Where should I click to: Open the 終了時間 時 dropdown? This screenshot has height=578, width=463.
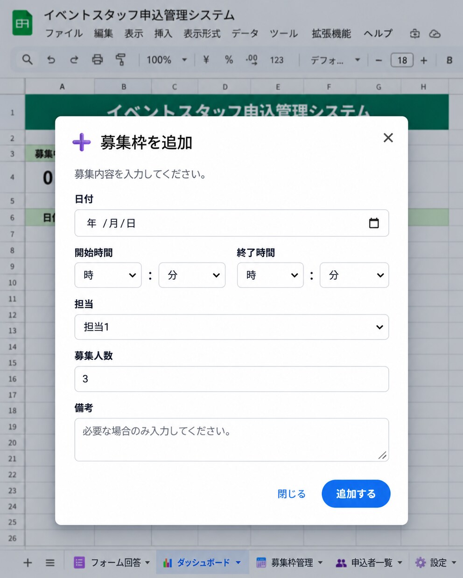pos(270,275)
